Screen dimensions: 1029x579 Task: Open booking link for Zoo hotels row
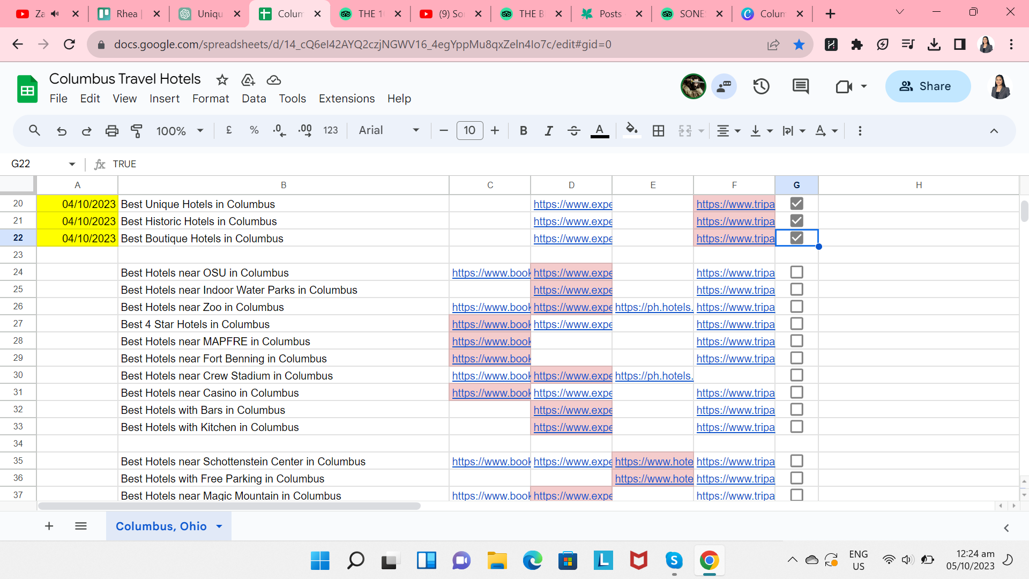490,307
